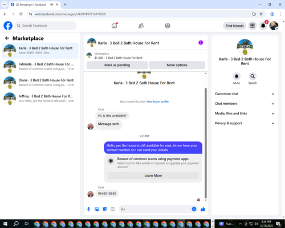The width and height of the screenshot is (285, 228).
Task: Open Chrome three-dot menu
Action: pos(280,14)
